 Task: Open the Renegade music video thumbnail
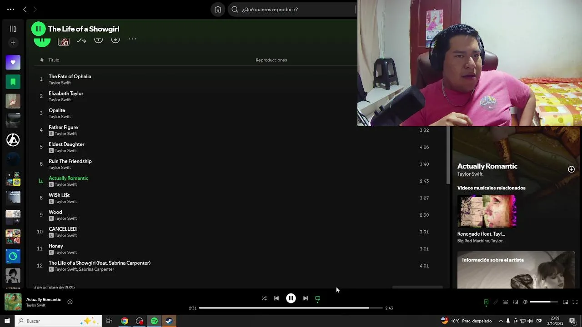487,211
